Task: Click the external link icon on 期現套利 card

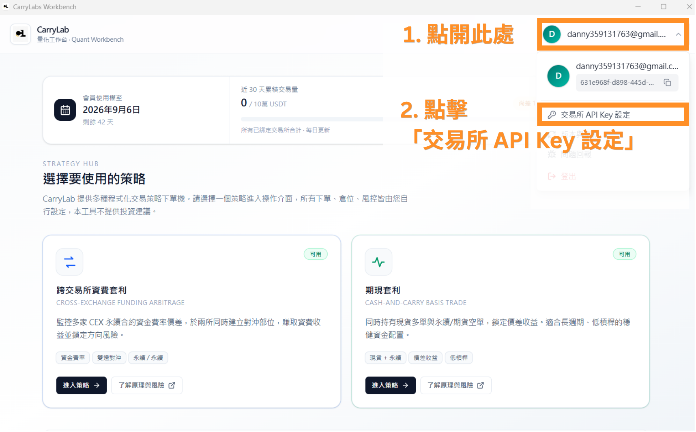Action: [x=481, y=385]
